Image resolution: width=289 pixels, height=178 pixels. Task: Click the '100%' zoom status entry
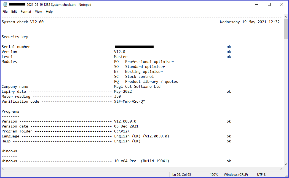pyautogui.click(x=214, y=174)
